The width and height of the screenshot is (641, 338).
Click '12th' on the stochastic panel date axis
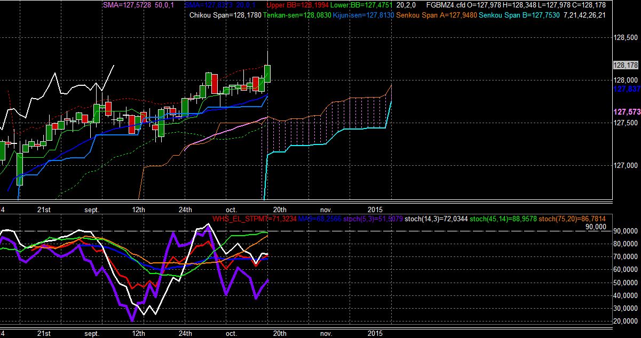point(139,333)
